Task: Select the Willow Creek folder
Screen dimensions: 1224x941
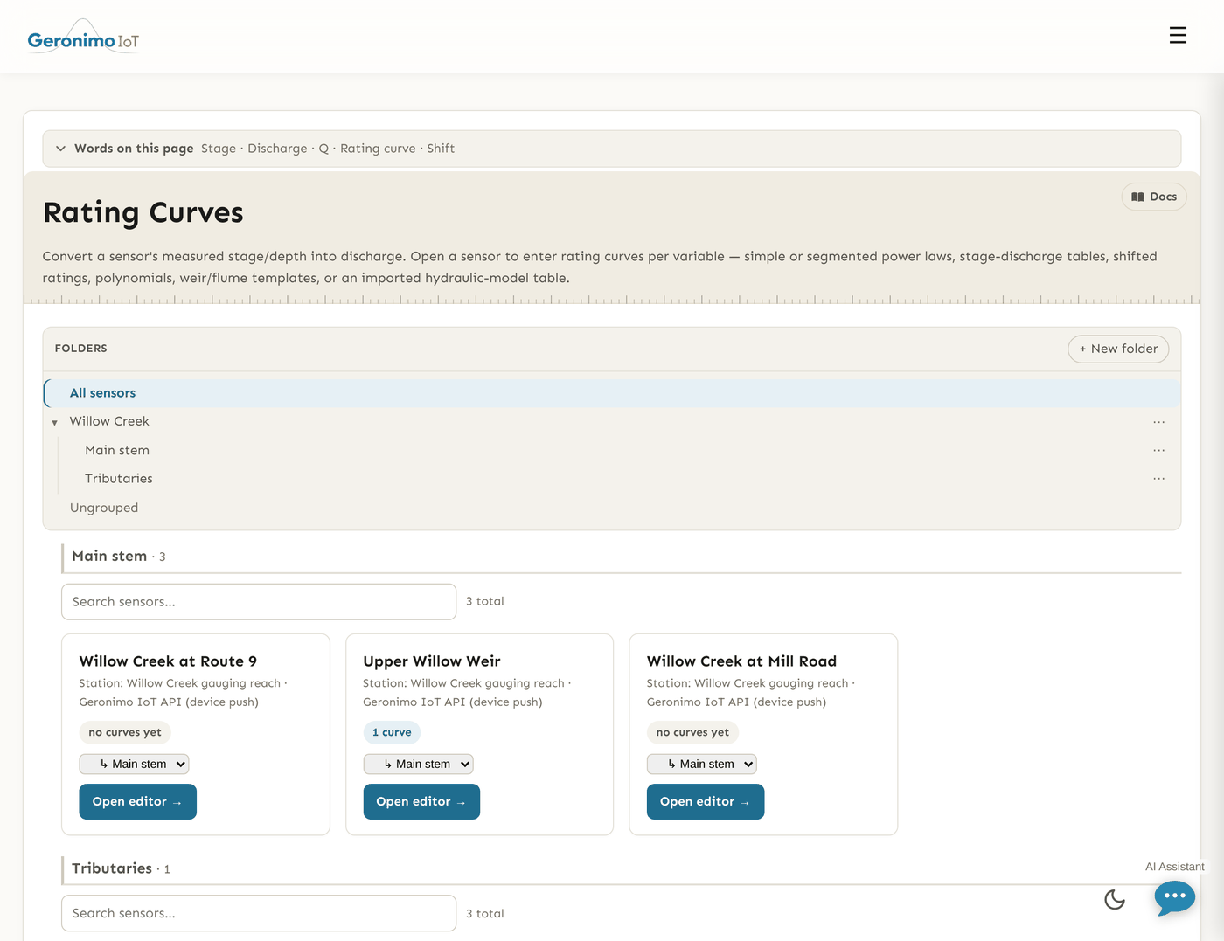Action: coord(109,421)
